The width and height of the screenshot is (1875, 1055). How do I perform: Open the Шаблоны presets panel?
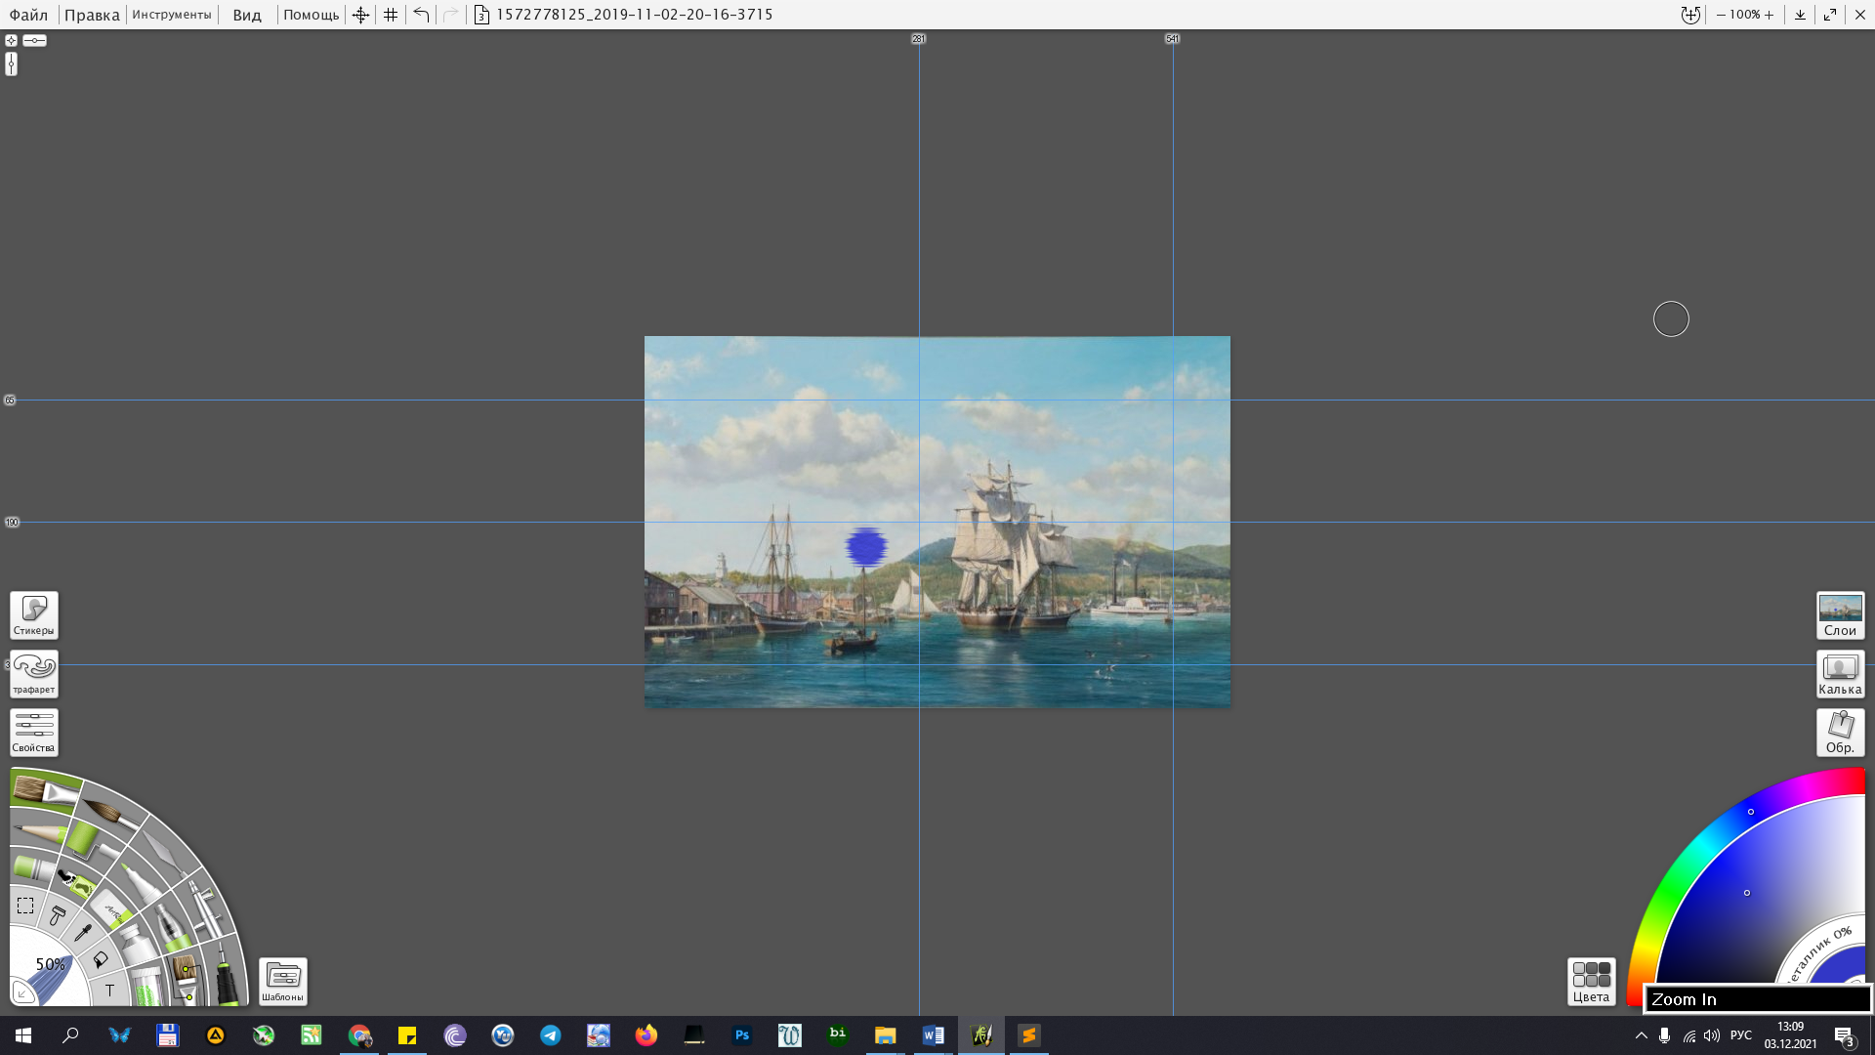283,982
